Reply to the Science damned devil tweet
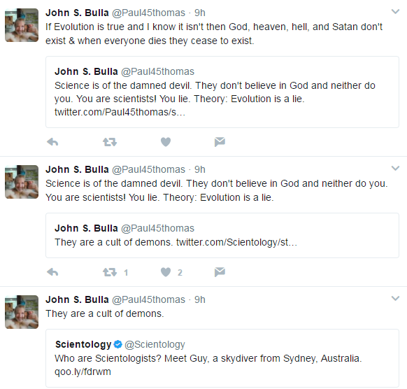The height and width of the screenshot is (389, 407). click(52, 272)
